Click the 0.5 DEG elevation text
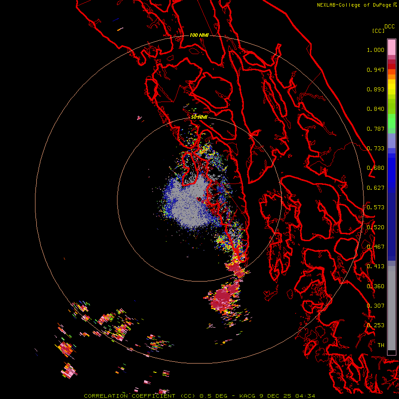This screenshot has height=399, width=399. pyautogui.click(x=214, y=396)
